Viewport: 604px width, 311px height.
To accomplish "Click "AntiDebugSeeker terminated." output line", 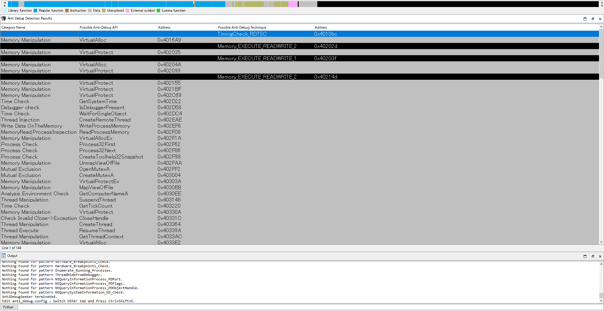I will pos(29,297).
